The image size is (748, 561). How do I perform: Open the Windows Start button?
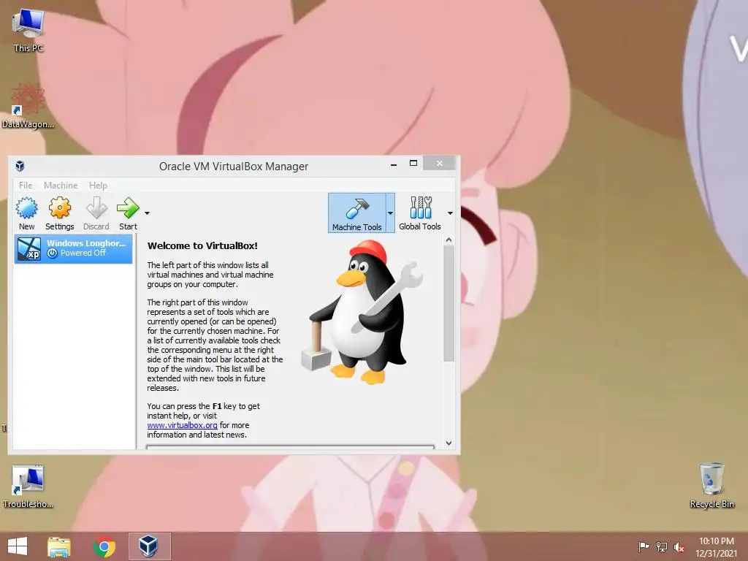pos(18,546)
